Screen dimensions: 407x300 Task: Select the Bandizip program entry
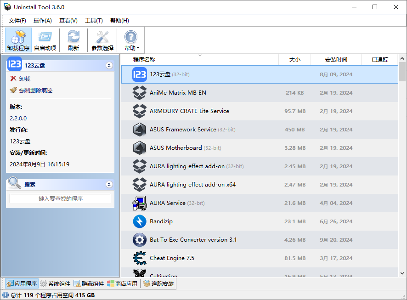tap(161, 221)
